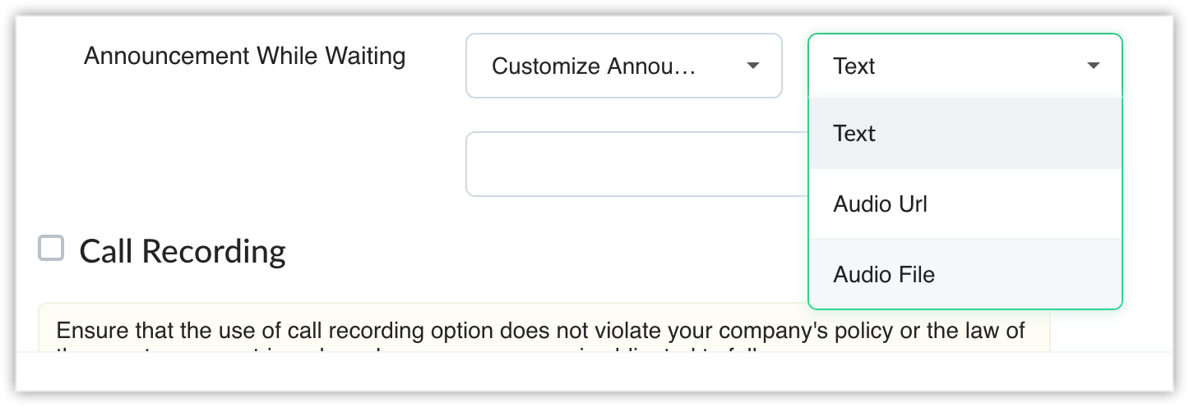
Task: Collapse the announcement type dropdown via its arrow
Action: [1093, 66]
